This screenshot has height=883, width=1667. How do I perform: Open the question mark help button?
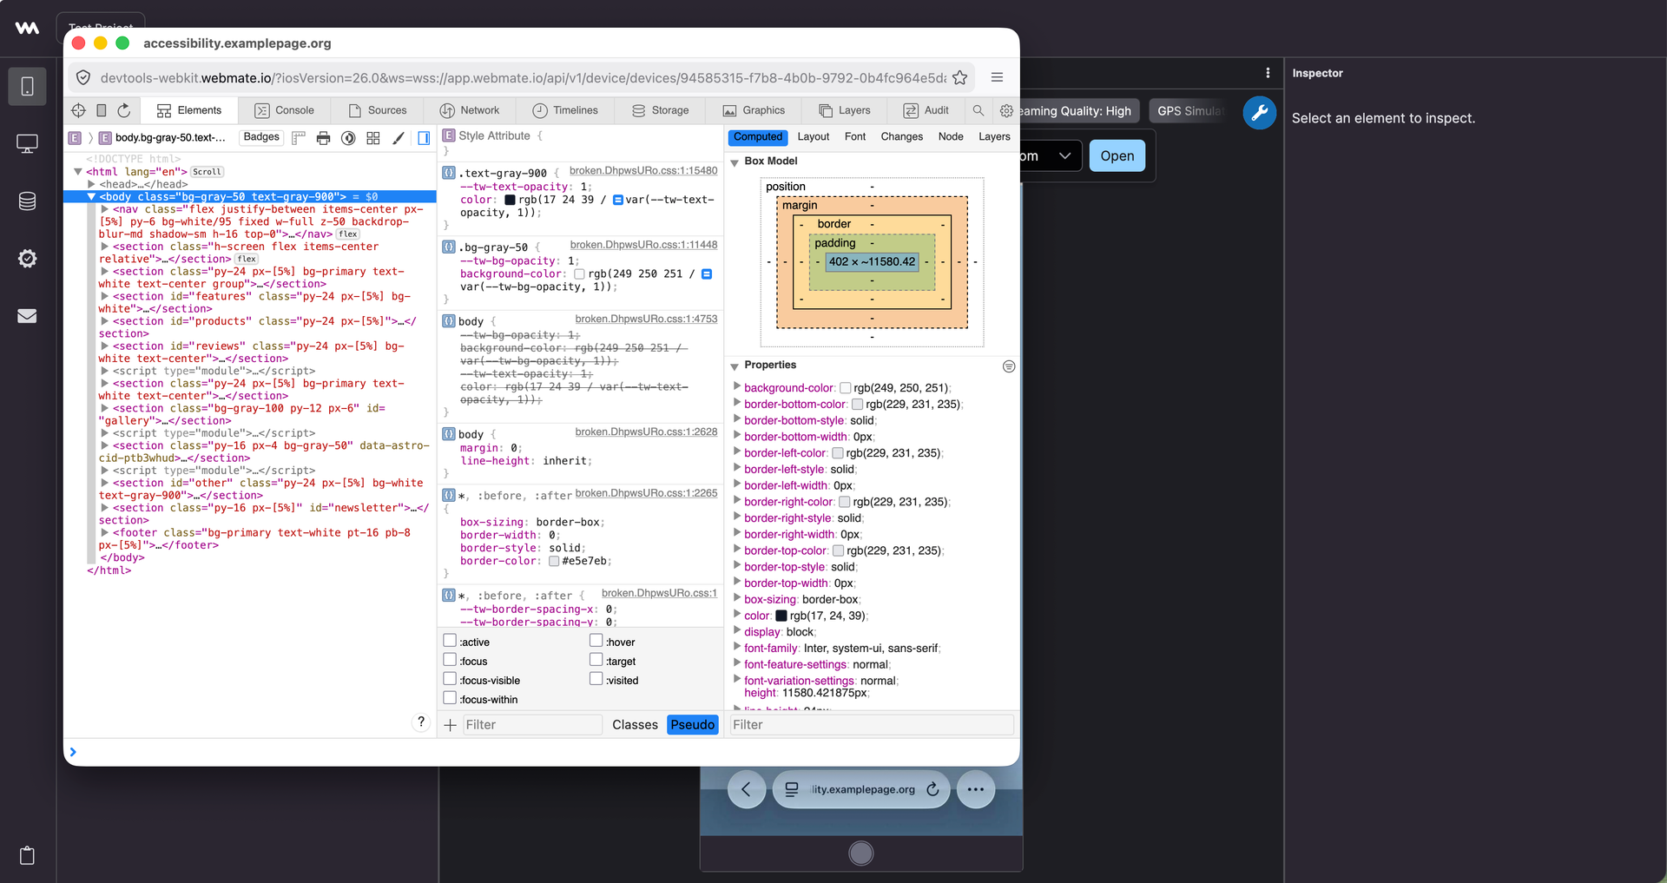point(421,722)
